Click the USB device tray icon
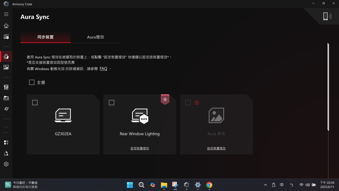This screenshot has width=339, height=191. pos(273,185)
